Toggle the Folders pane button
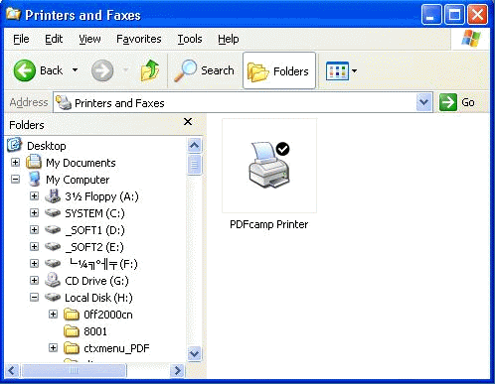This screenshot has height=384, width=495. click(279, 70)
